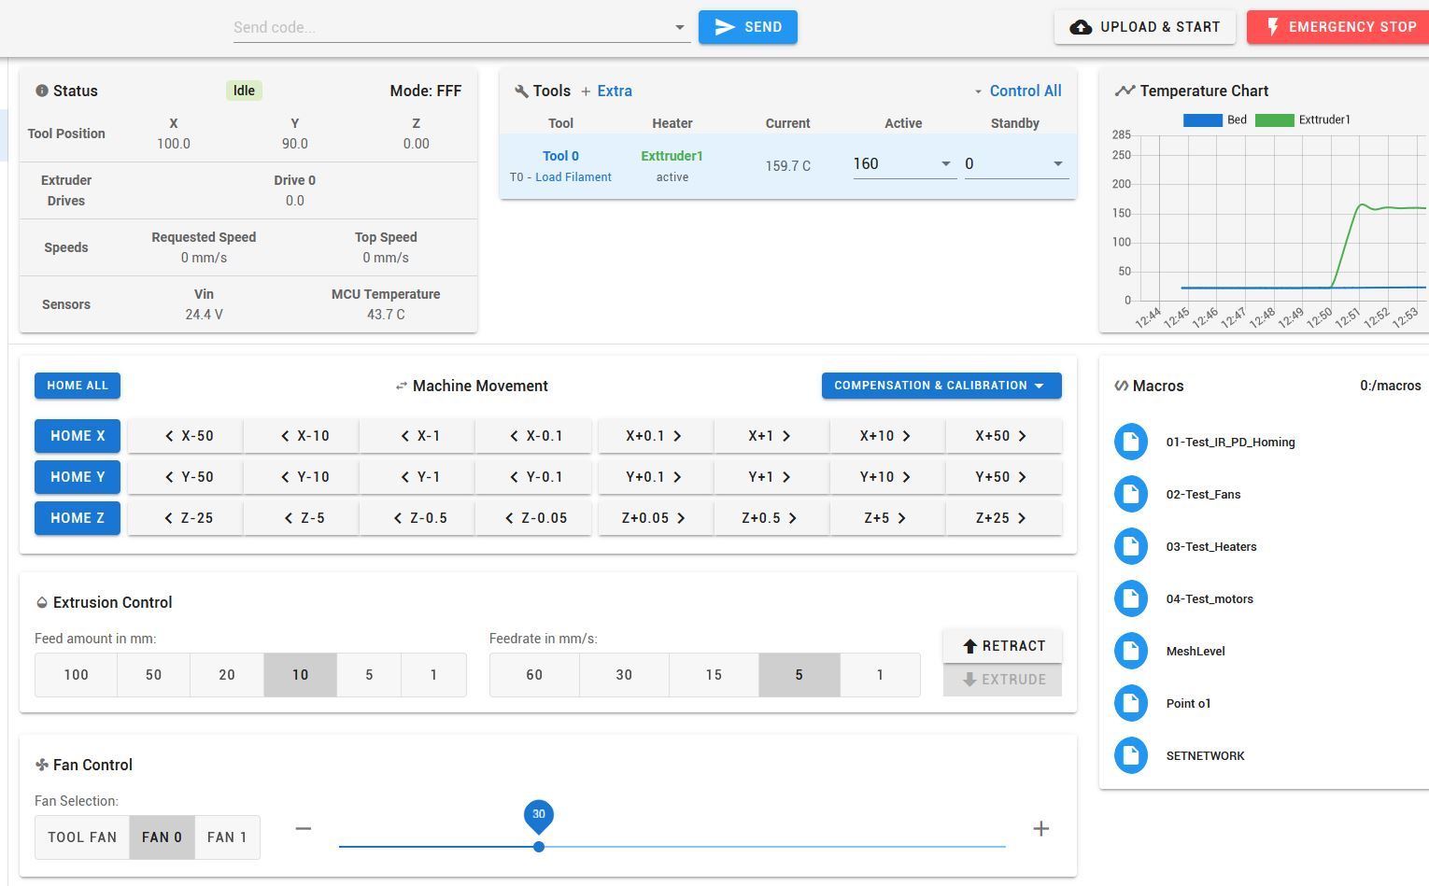Click the Point o1 macro file icon
The image size is (1429, 886).
1130,703
